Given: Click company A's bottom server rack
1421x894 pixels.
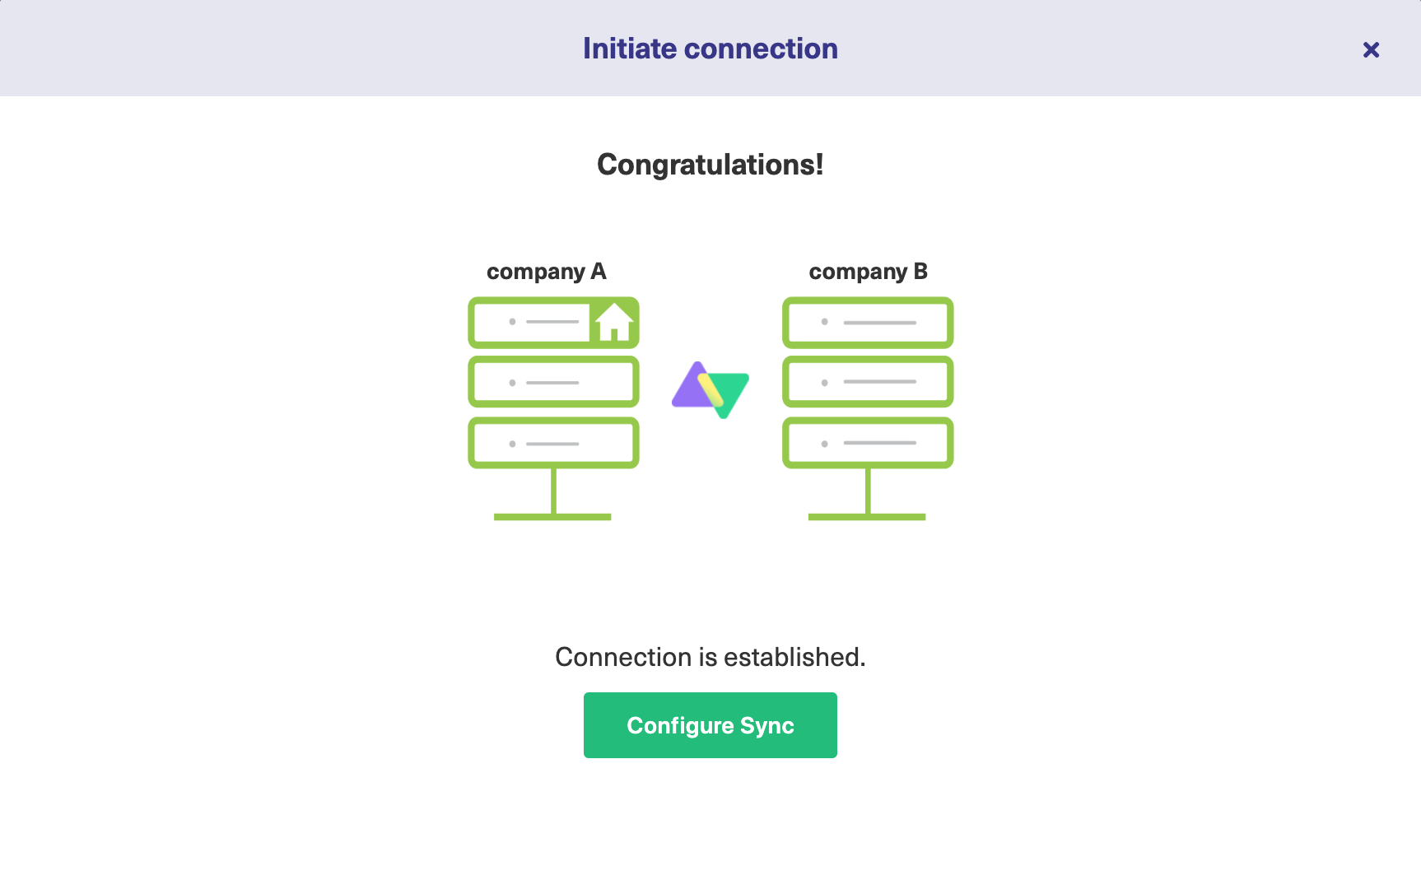Looking at the screenshot, I should point(553,442).
